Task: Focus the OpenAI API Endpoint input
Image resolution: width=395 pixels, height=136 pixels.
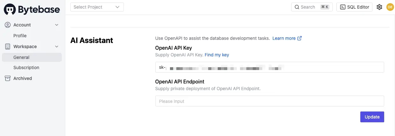Action: click(270, 101)
